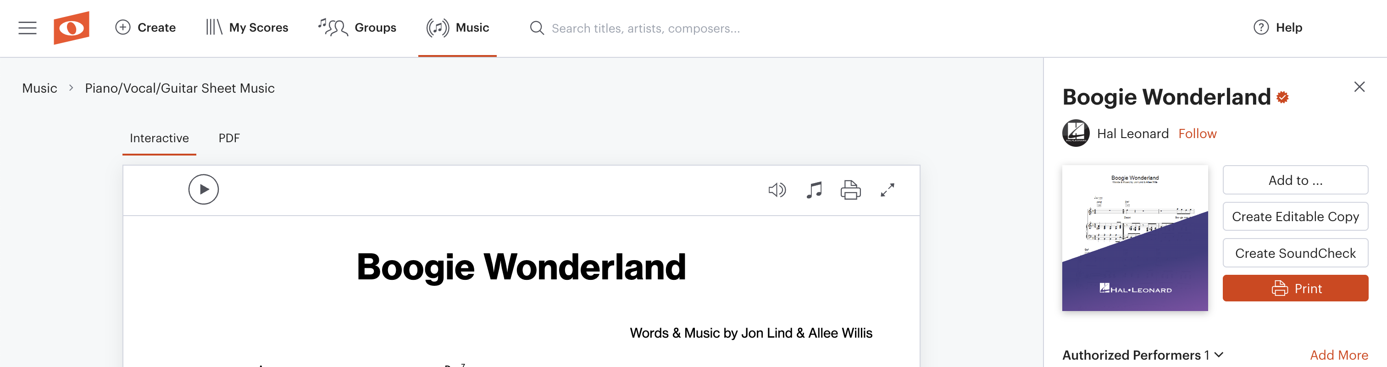1387x367 pixels.
Task: Click the printer icon in score toolbar
Action: pos(850,190)
